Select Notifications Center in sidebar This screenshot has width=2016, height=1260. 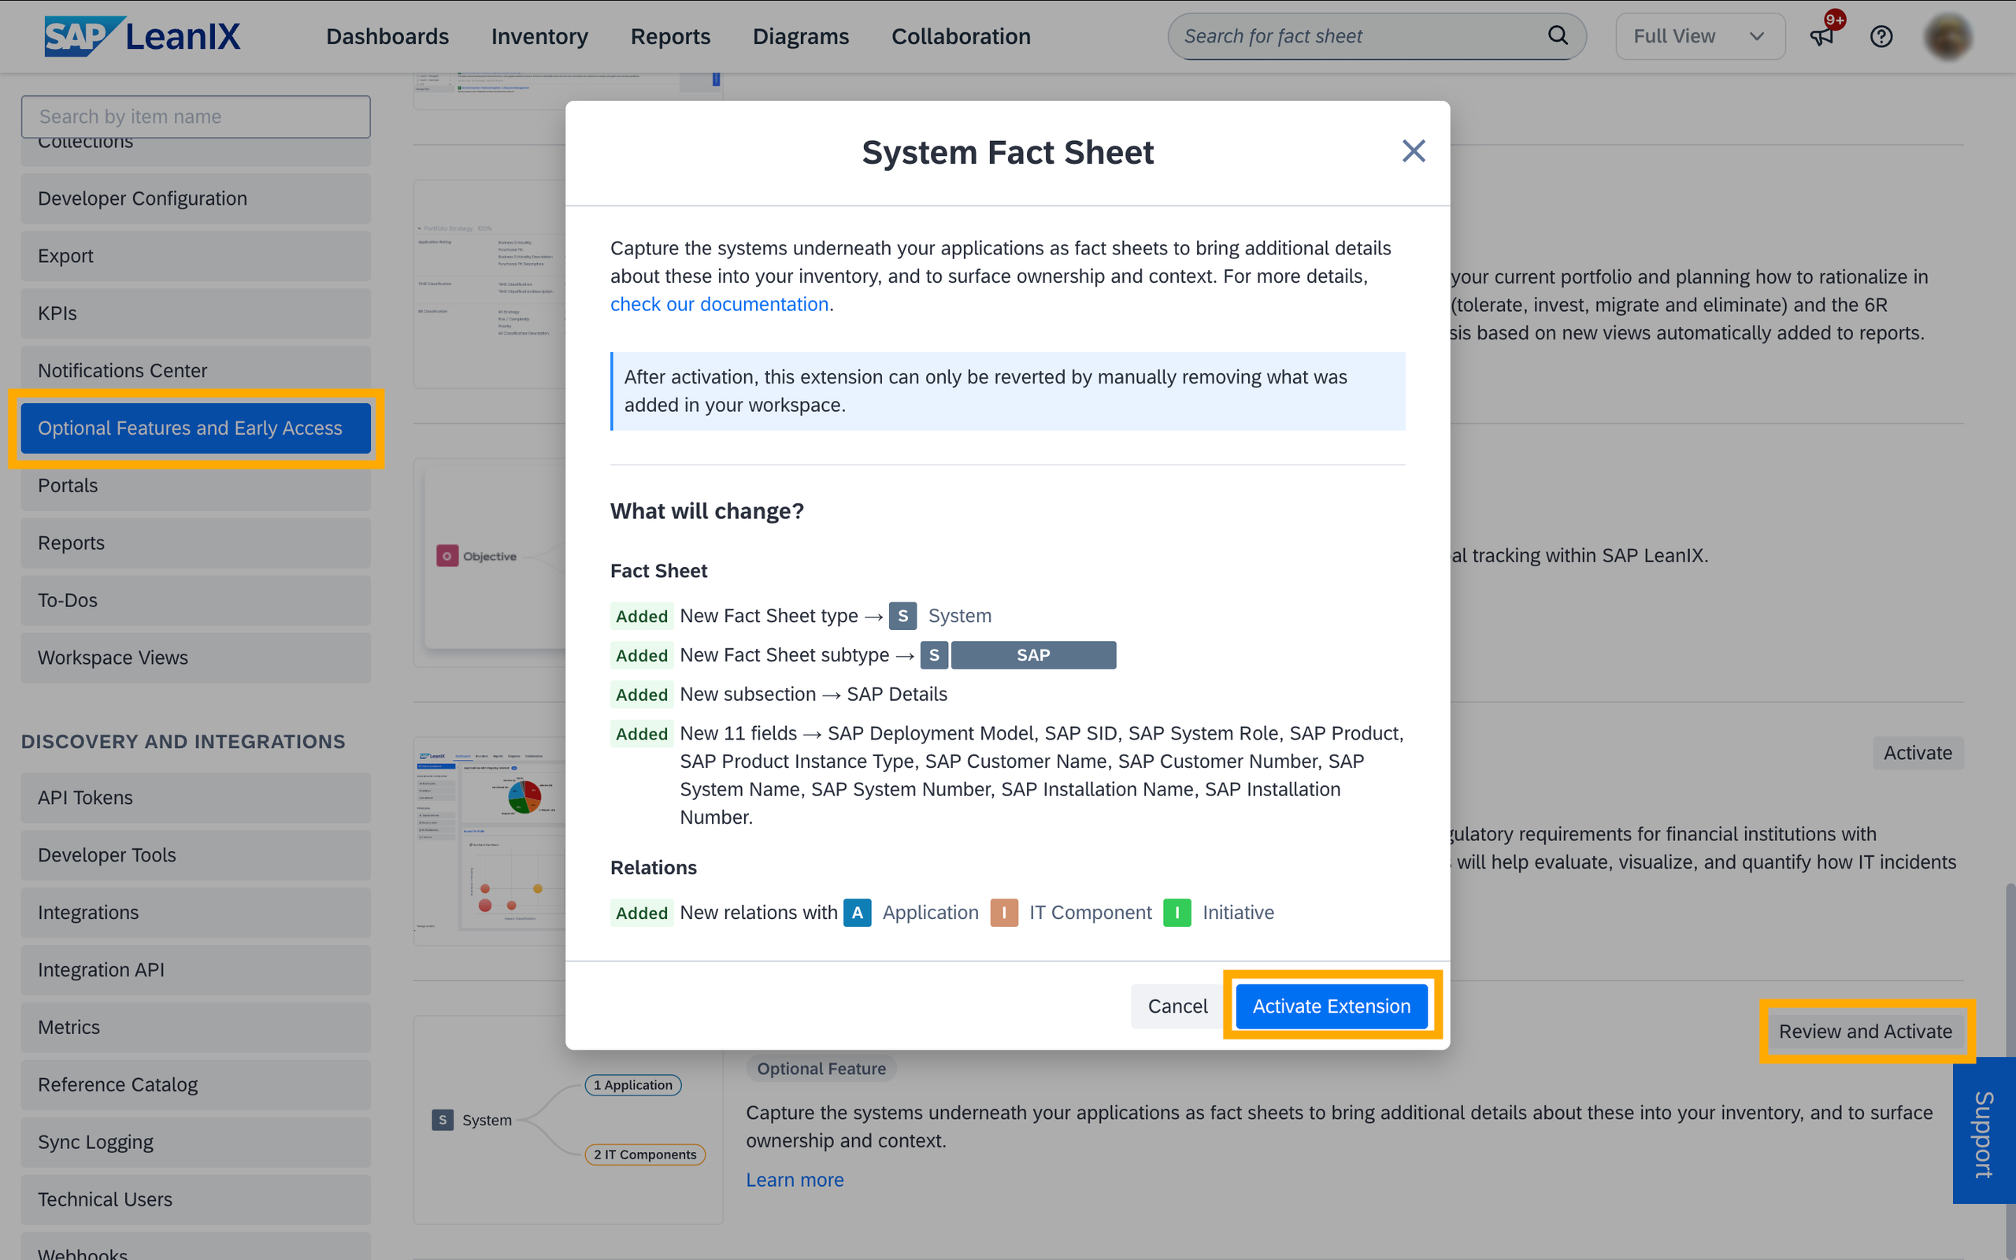196,370
